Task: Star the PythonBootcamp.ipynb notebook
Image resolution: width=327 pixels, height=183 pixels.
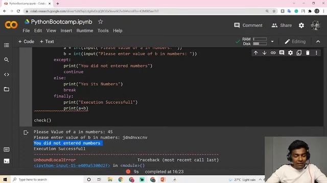Action: 101,21
